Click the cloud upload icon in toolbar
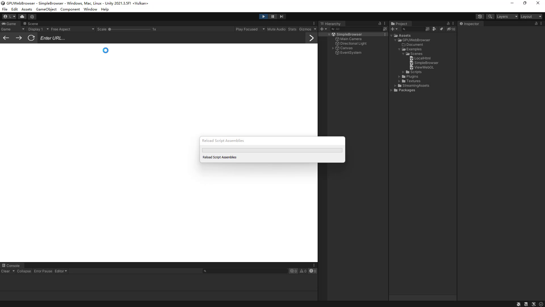 pos(22,16)
